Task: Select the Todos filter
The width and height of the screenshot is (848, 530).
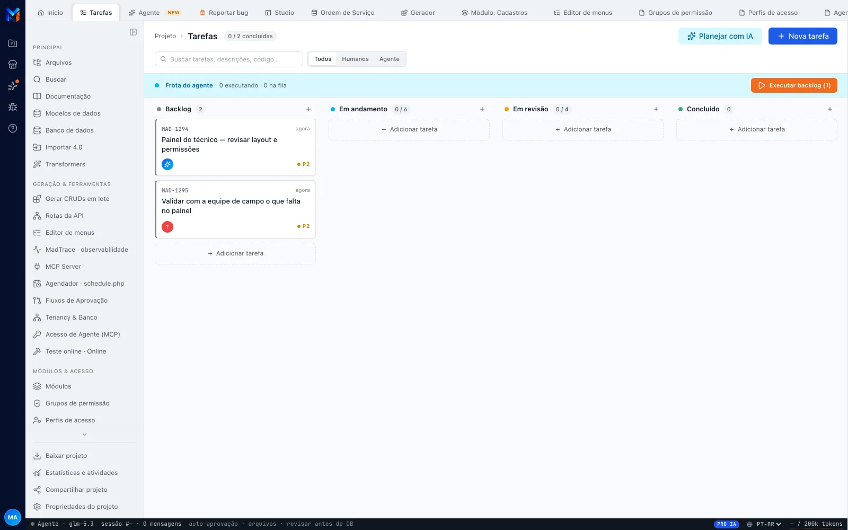Action: tap(323, 59)
